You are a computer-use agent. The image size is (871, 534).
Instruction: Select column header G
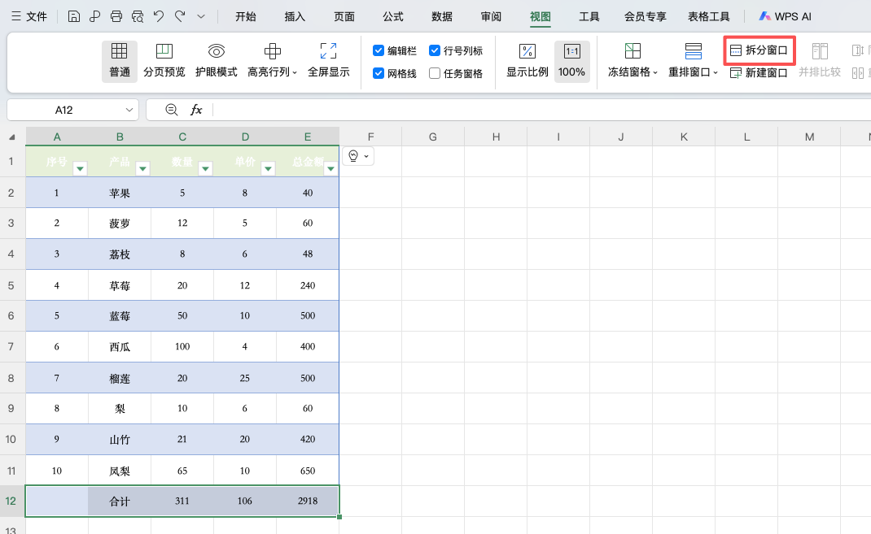[x=433, y=137]
